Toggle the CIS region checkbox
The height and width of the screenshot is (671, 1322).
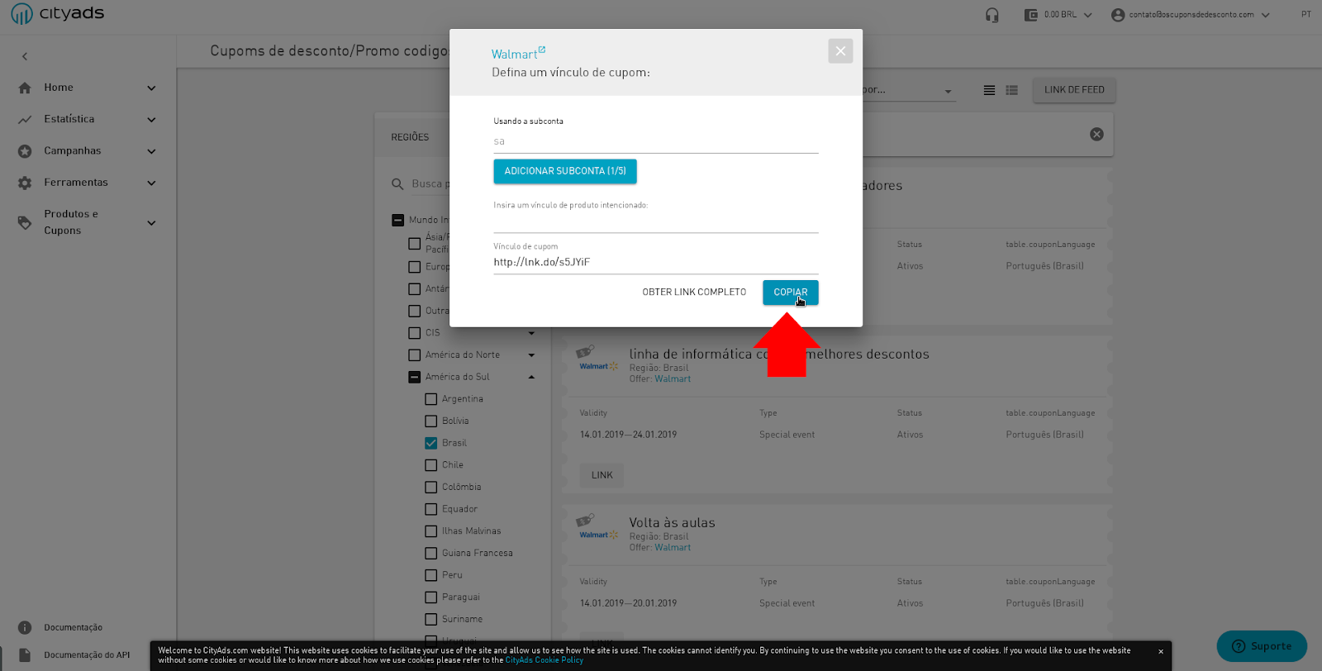[x=415, y=333]
